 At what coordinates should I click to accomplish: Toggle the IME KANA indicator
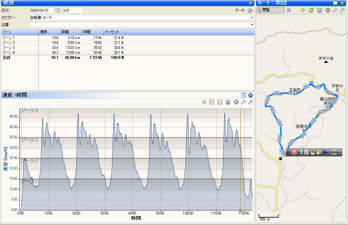point(333,154)
